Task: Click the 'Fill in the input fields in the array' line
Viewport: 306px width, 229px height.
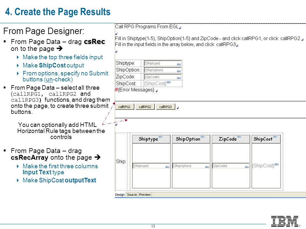Action: 175,45
